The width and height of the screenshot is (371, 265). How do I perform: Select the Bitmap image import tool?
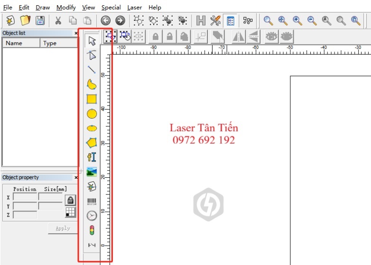pyautogui.click(x=92, y=172)
